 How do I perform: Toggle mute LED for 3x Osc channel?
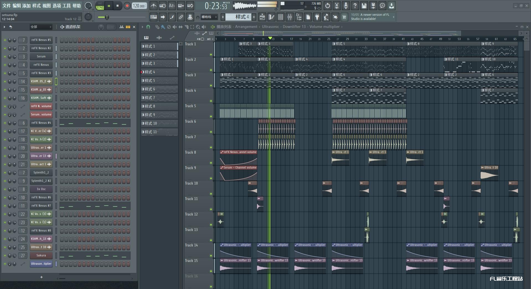pyautogui.click(x=5, y=189)
